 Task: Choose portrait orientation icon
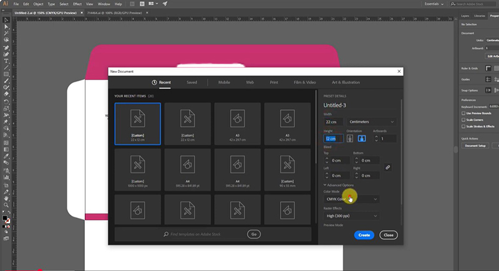(x=350, y=138)
